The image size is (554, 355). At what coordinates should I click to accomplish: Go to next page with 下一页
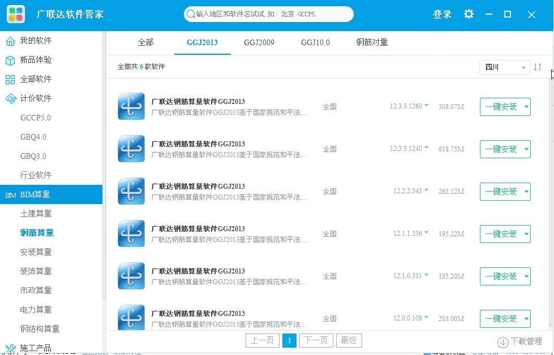pos(316,340)
